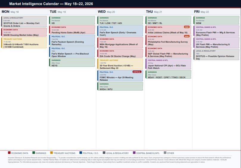Image resolution: width=241 pixels, height=168 pixels.
Task: Select the 20-Year Bond Auction event
Action: (120, 64)
